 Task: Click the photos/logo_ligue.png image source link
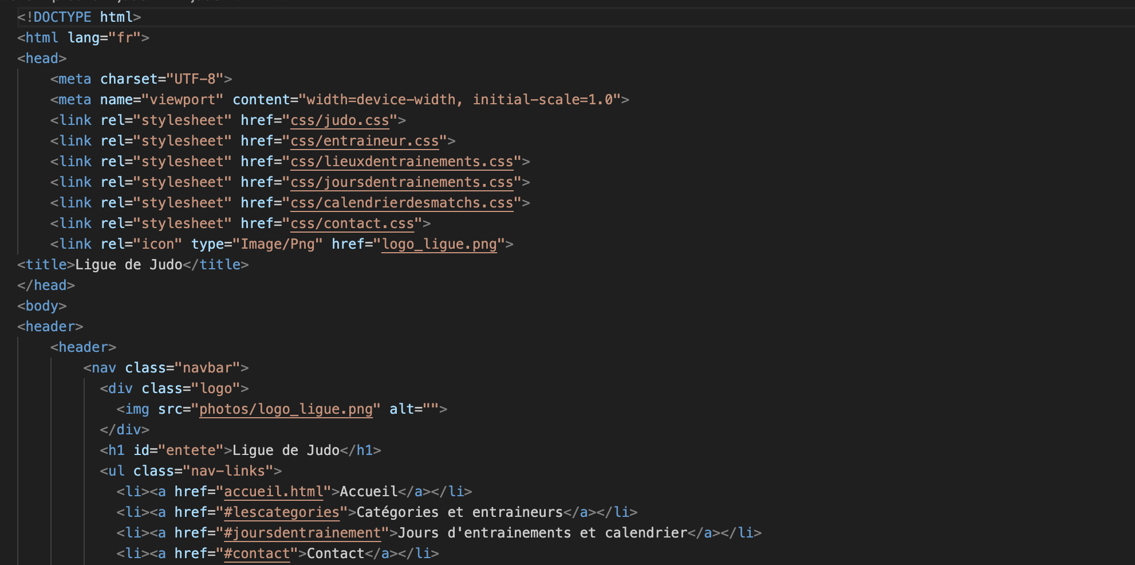pos(286,409)
